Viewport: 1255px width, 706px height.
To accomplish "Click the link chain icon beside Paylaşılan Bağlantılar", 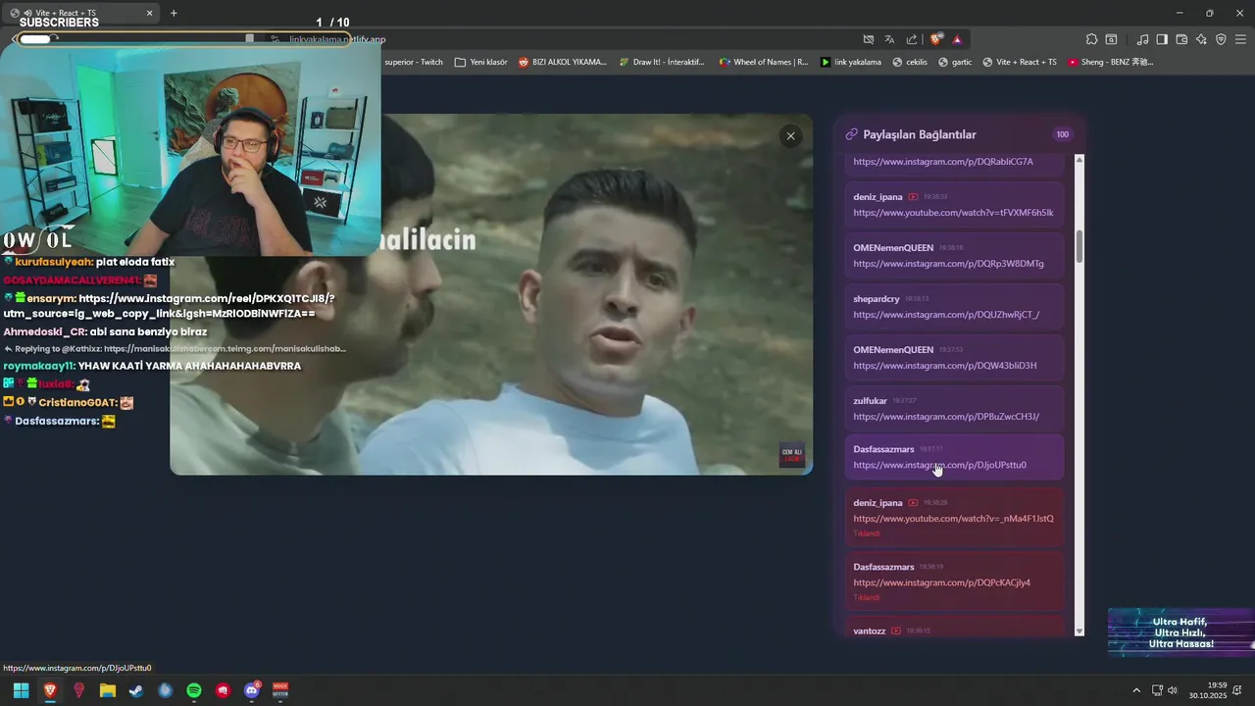I will click(851, 134).
